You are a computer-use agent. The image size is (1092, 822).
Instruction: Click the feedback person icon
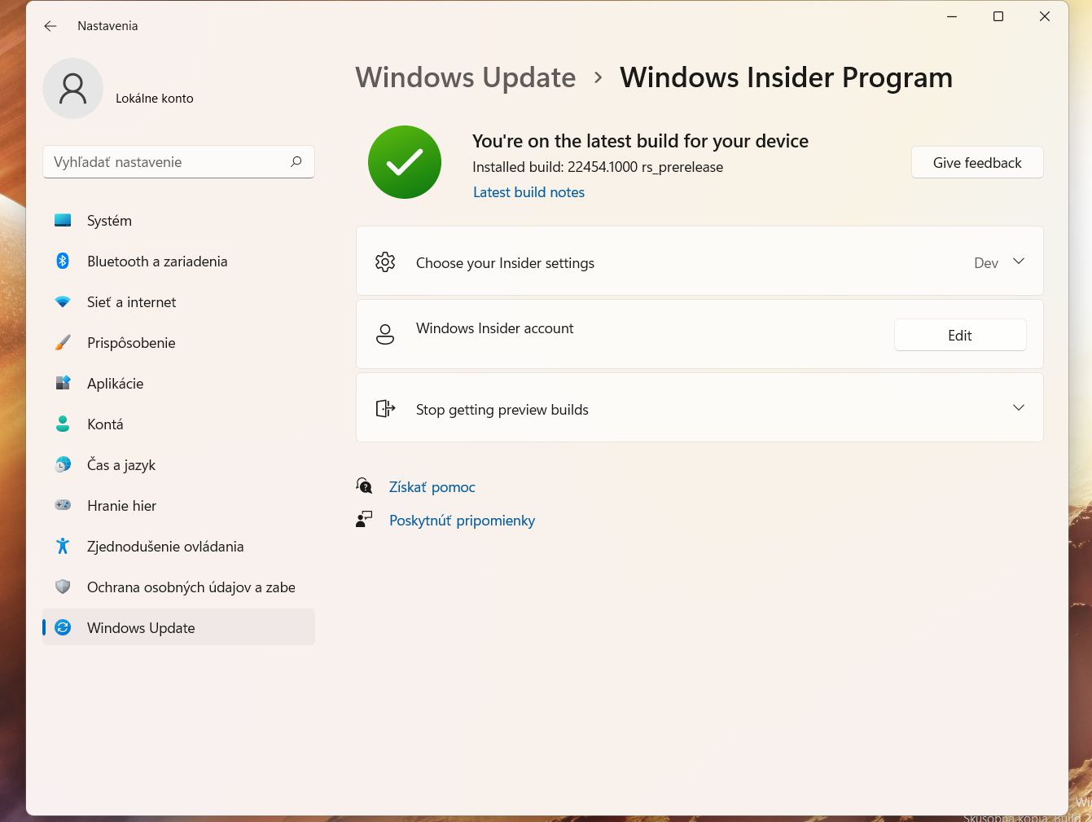[x=364, y=519]
